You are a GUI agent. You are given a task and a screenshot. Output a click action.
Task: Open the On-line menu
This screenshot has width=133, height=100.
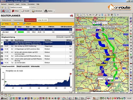point(23,4)
